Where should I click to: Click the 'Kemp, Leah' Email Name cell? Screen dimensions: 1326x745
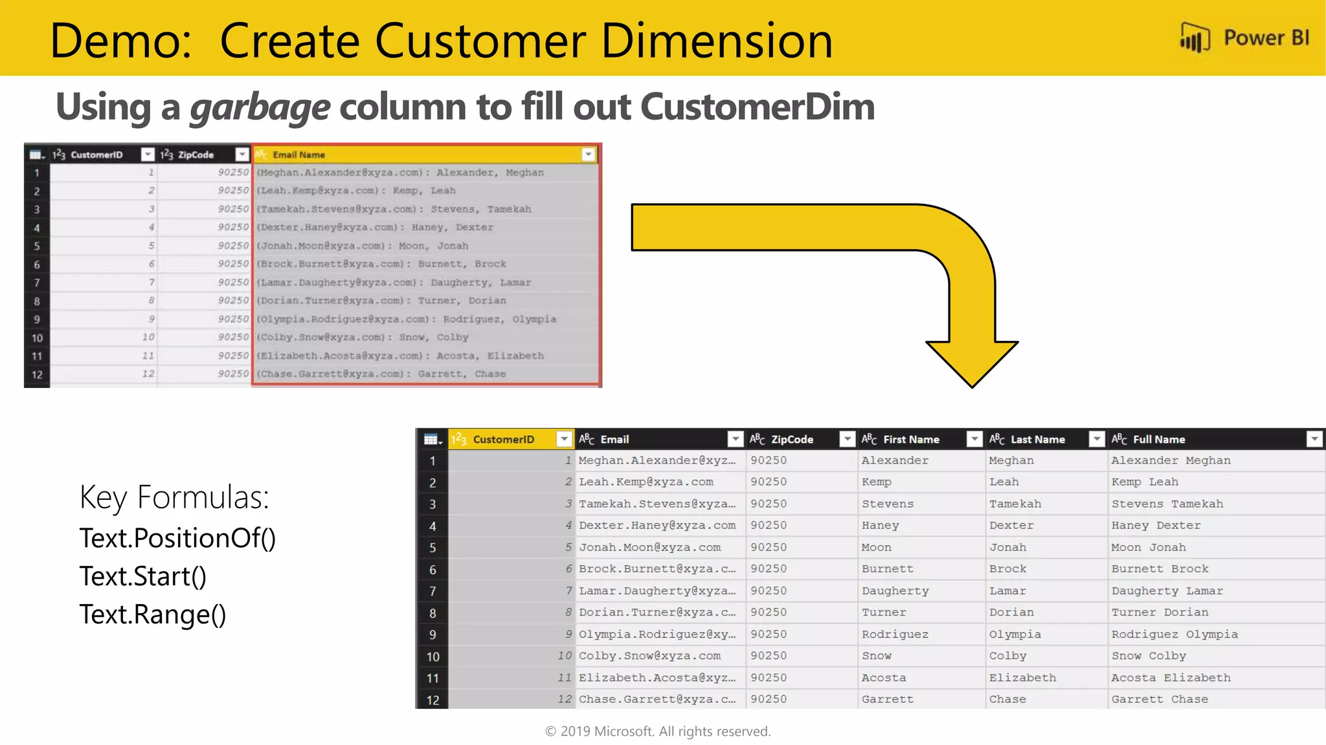point(425,191)
